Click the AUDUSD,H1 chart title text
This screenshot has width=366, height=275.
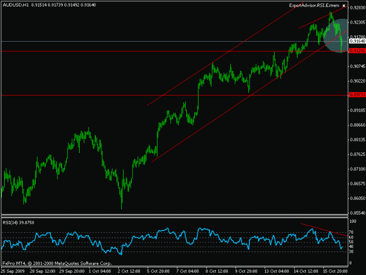(16, 5)
